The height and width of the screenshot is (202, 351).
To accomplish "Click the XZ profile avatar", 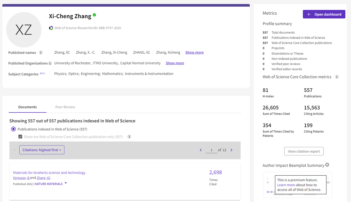I will click(x=24, y=30).
